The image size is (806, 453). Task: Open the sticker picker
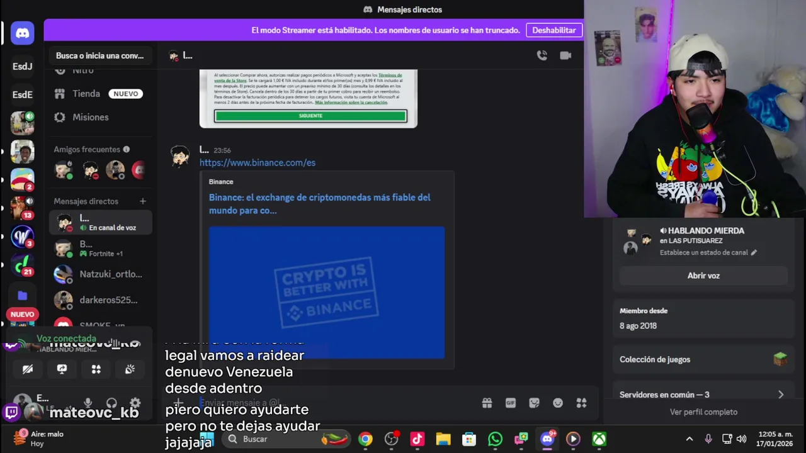[534, 403]
